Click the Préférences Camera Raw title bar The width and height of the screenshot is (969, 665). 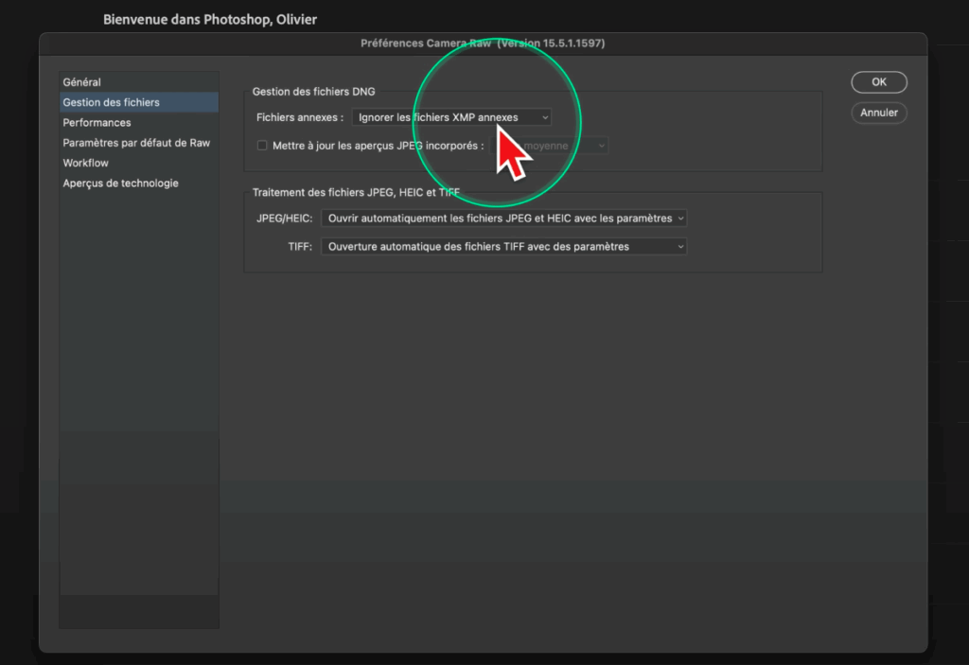(x=483, y=44)
